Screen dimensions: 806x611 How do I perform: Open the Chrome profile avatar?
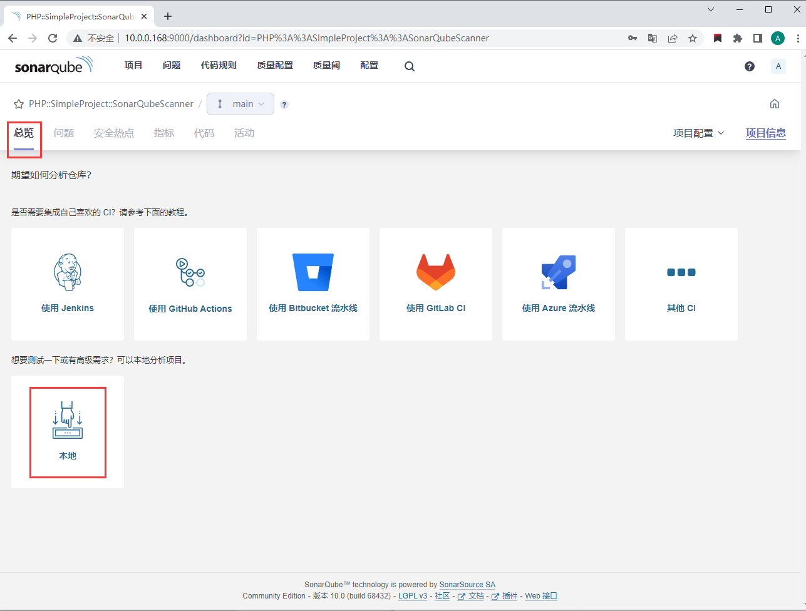pyautogui.click(x=778, y=38)
